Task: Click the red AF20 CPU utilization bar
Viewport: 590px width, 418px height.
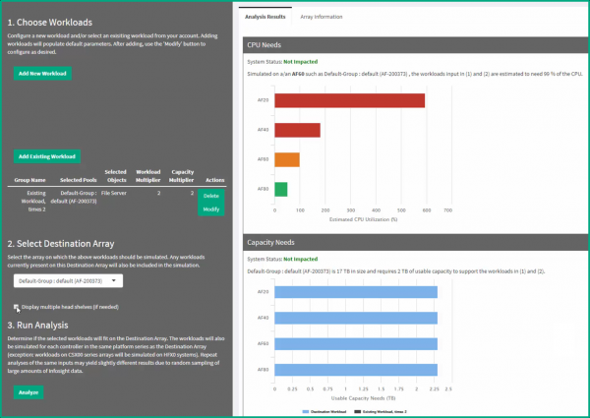Action: pyautogui.click(x=349, y=100)
